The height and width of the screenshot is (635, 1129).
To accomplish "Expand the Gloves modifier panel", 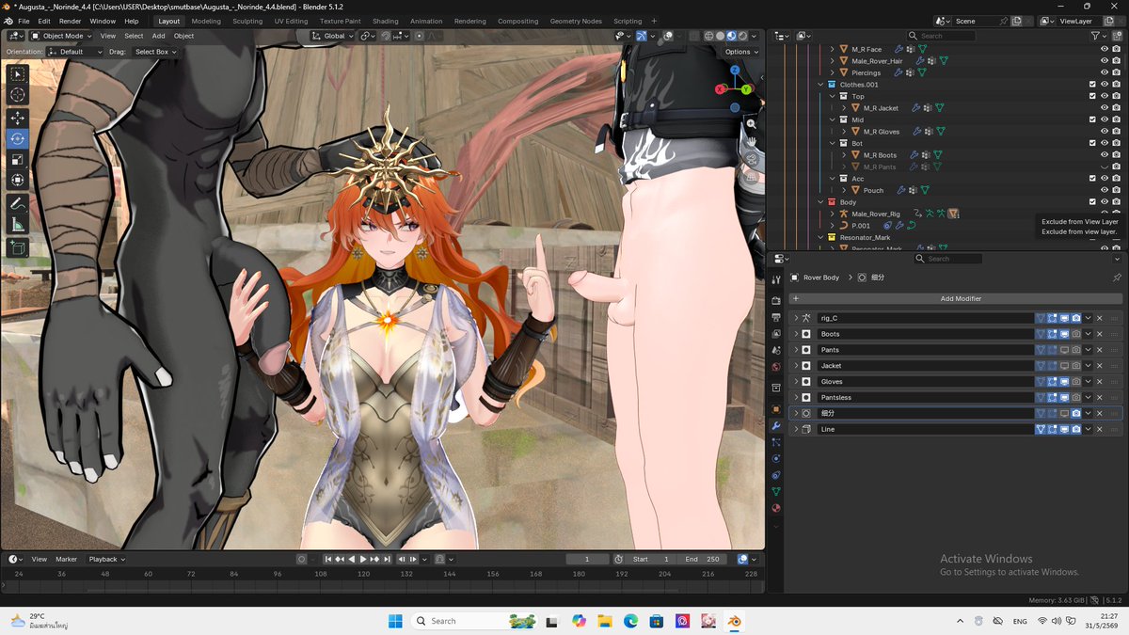I will coord(796,381).
